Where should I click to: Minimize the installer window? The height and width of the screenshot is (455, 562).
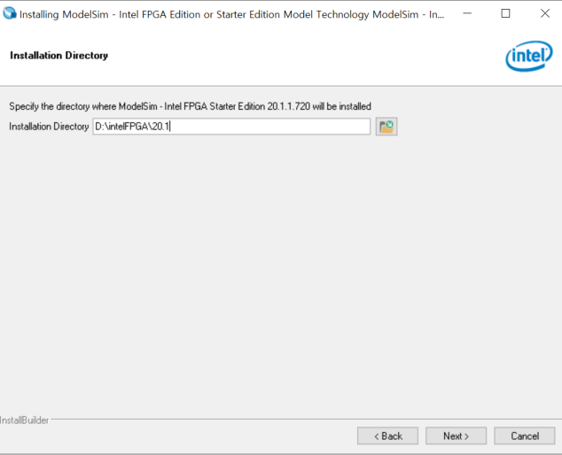point(467,13)
